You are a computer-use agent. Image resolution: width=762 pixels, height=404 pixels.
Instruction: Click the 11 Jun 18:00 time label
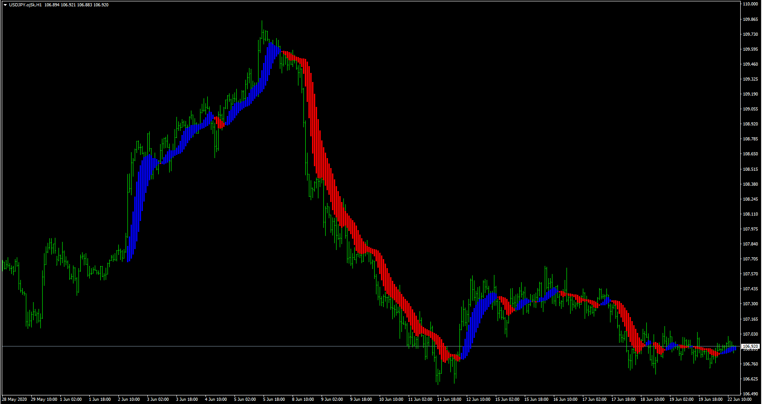pyautogui.click(x=449, y=399)
